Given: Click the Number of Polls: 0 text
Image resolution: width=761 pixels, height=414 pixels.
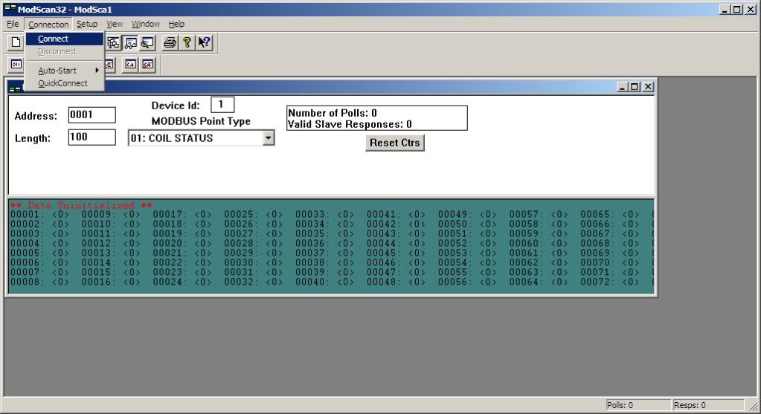Looking at the screenshot, I should click(x=333, y=113).
